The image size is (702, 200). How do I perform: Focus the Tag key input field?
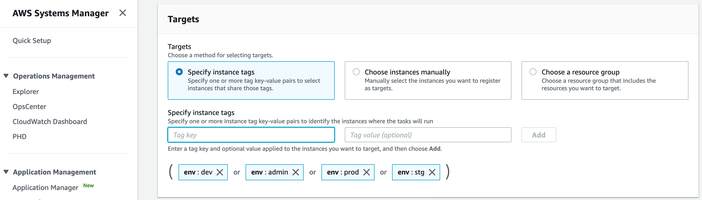coord(251,135)
